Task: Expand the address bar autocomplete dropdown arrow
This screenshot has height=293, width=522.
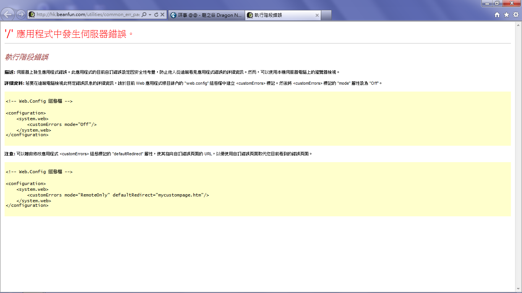Action: (150, 14)
